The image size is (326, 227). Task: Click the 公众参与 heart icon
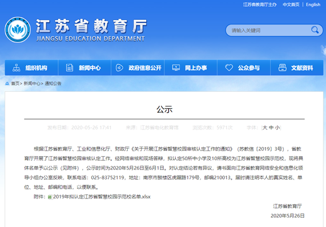point(229,68)
